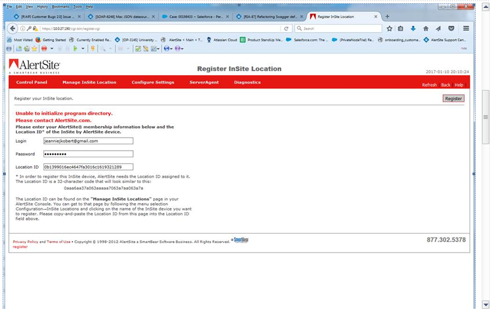Viewport: 492px width, 312px height.
Task: Click the pencil edit icon in add-on toolbar
Action: click(x=146, y=48)
